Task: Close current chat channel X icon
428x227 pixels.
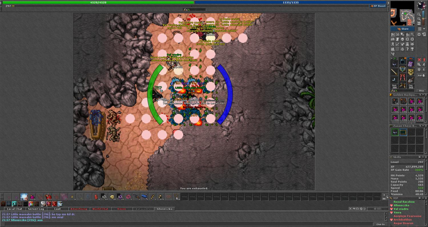Action: [x=350, y=209]
